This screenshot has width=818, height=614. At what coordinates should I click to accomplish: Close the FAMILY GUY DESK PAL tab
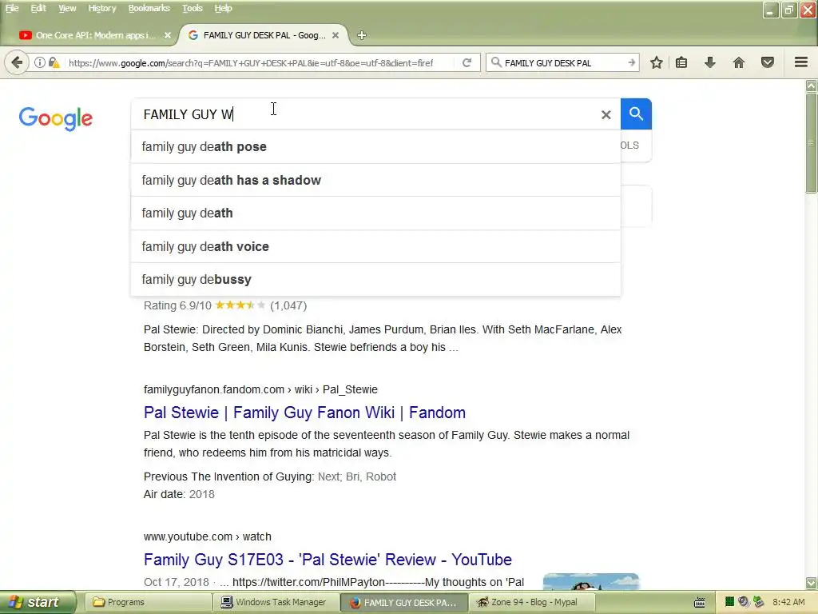pyautogui.click(x=336, y=35)
